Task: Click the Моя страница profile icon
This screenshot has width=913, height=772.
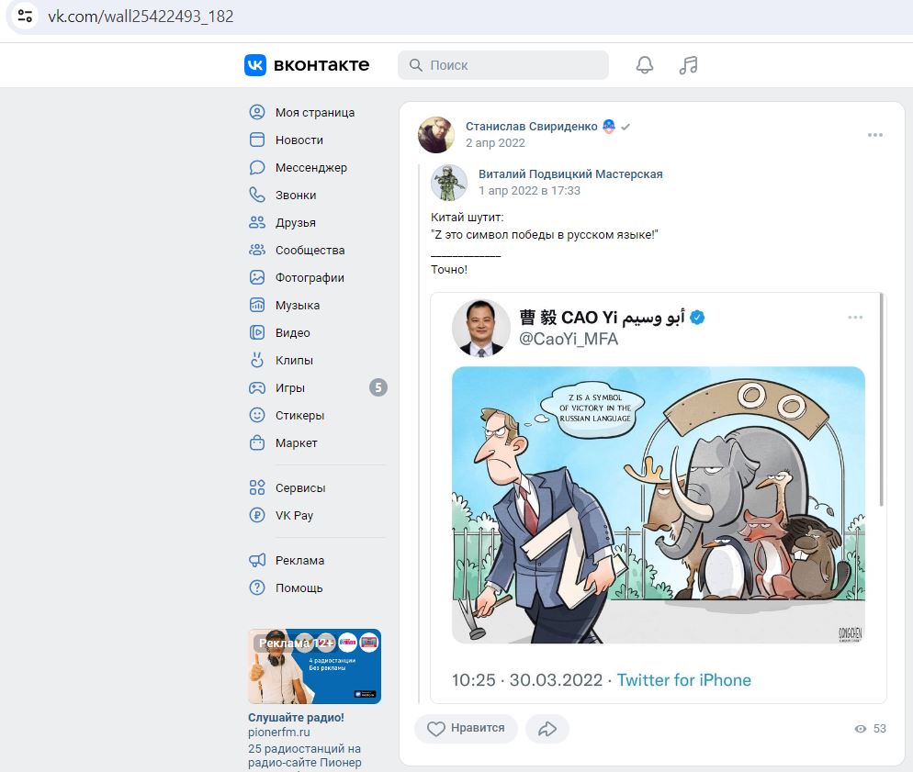Action: pyautogui.click(x=257, y=112)
